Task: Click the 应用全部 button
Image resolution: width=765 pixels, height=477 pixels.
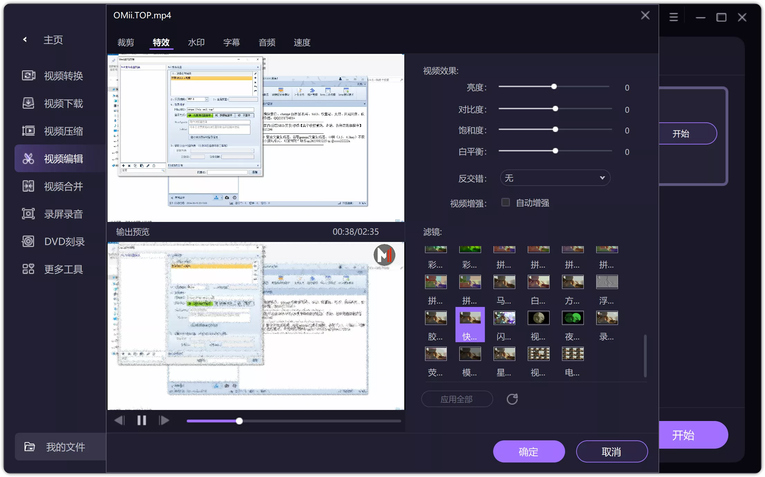Action: (457, 399)
